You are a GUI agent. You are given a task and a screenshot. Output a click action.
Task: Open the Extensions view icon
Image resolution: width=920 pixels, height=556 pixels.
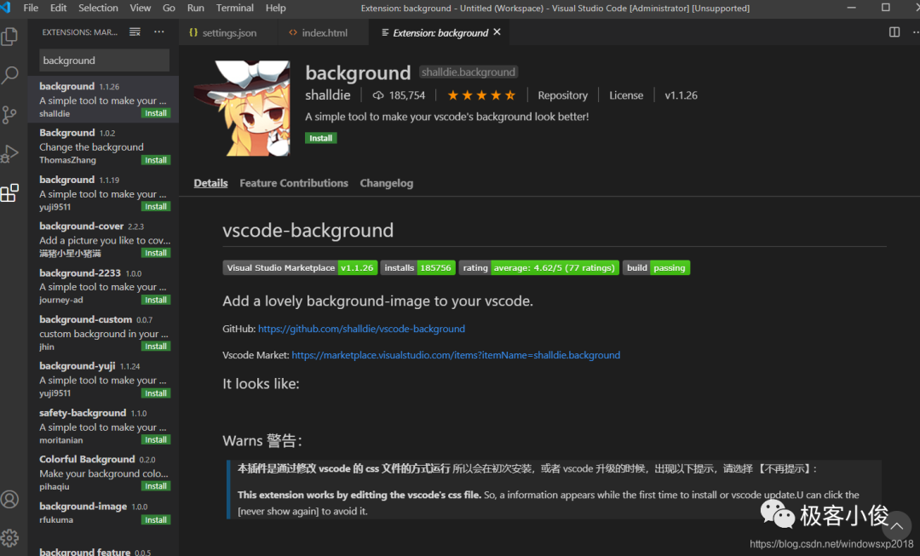[x=9, y=192]
